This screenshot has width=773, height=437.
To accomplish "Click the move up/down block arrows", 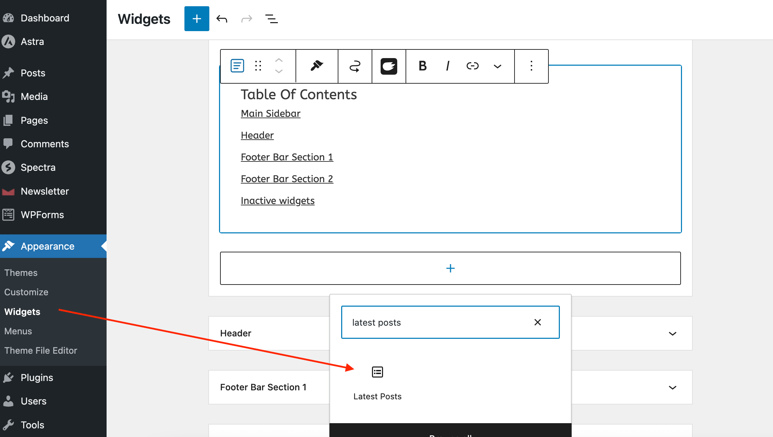I will pos(279,65).
